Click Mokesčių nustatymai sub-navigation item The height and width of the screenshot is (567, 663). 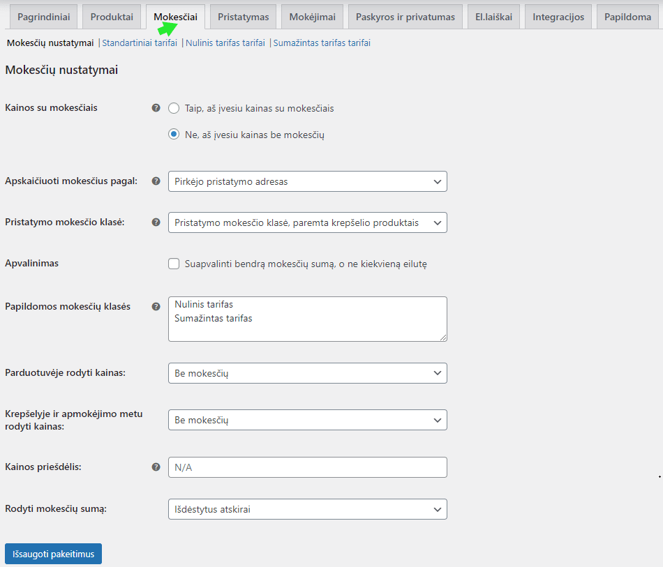pyautogui.click(x=50, y=43)
